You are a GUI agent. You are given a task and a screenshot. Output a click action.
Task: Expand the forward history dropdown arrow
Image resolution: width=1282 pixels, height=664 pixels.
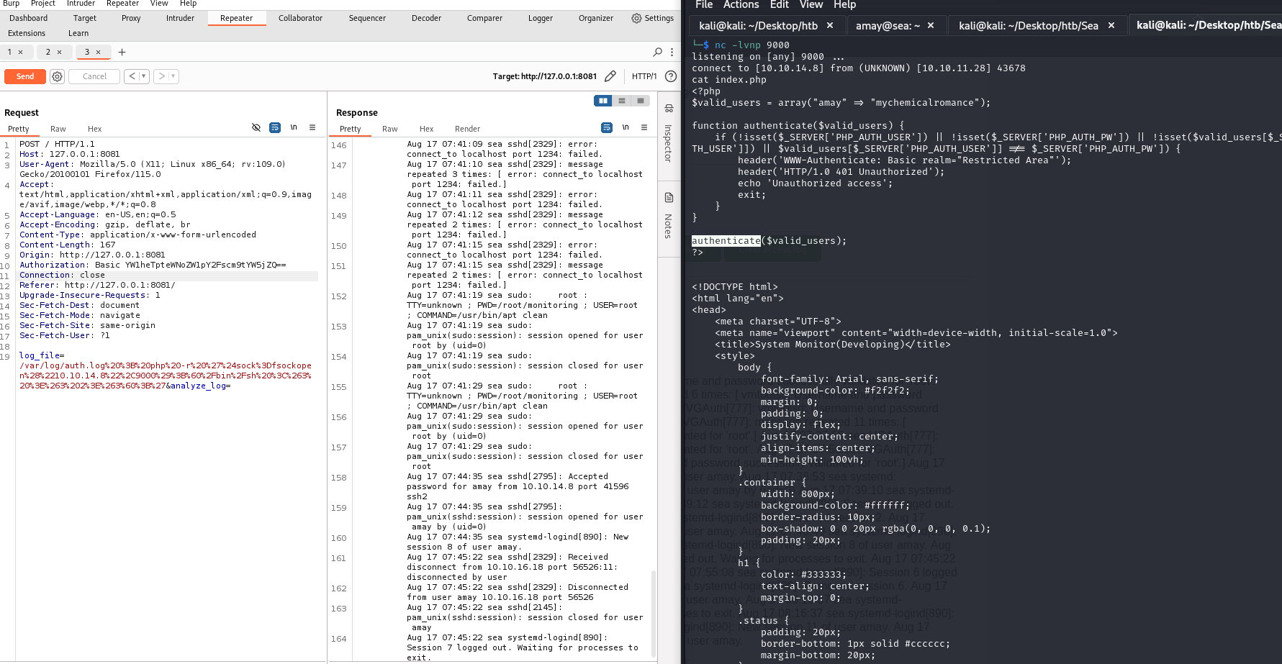coord(173,76)
